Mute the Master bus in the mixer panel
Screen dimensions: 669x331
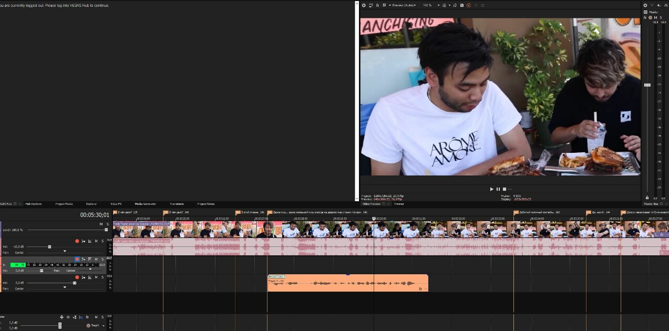click(x=655, y=17)
